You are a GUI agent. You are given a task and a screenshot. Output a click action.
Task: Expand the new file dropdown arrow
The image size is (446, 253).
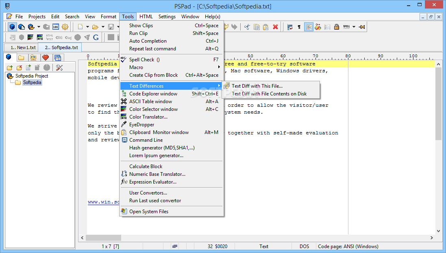click(87, 27)
